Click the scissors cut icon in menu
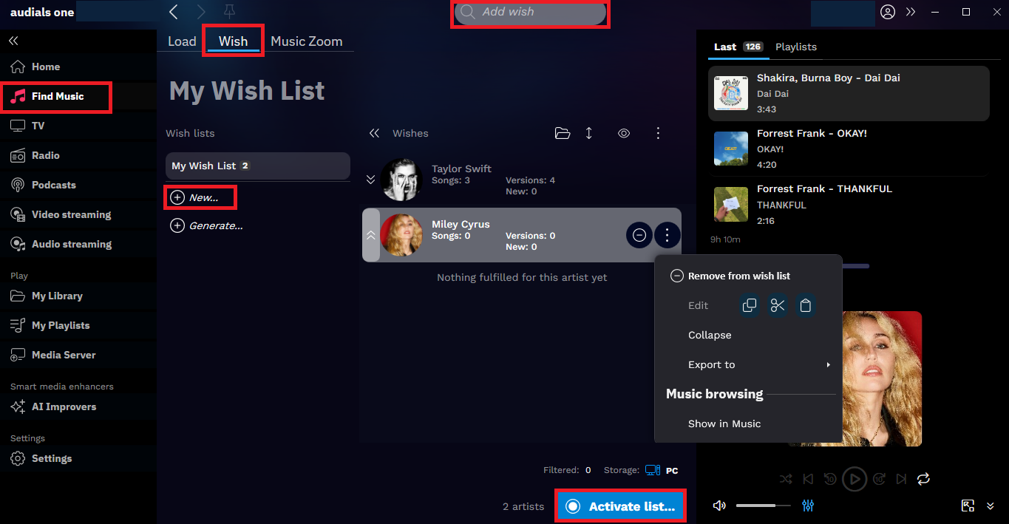 pos(778,305)
